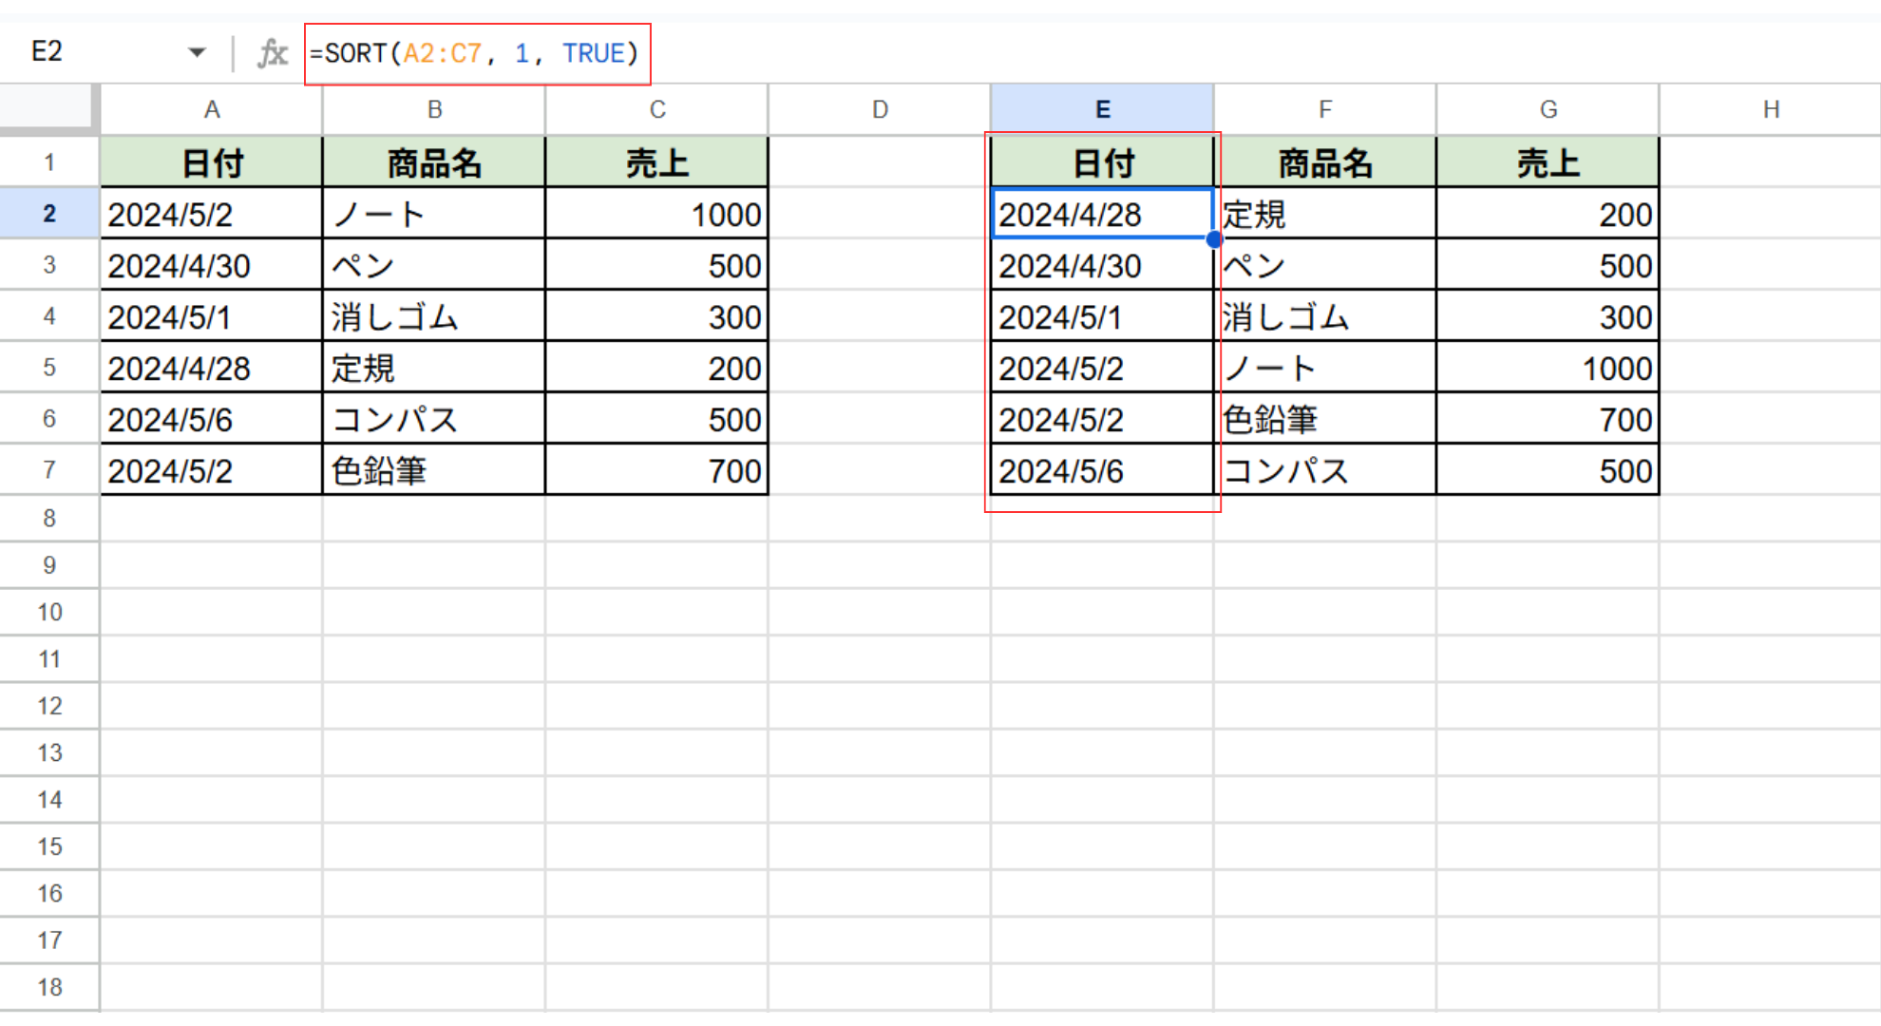Click cell F6 with 色鉛筆

(1325, 419)
